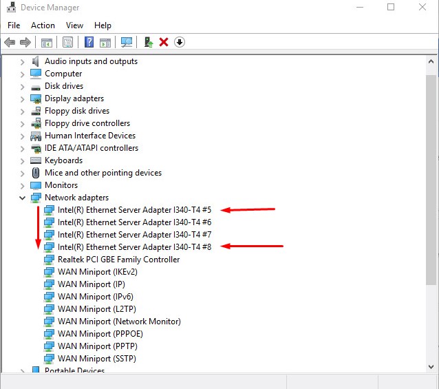Click the Network adapters category icon
This screenshot has width=439, height=389.
(36, 198)
